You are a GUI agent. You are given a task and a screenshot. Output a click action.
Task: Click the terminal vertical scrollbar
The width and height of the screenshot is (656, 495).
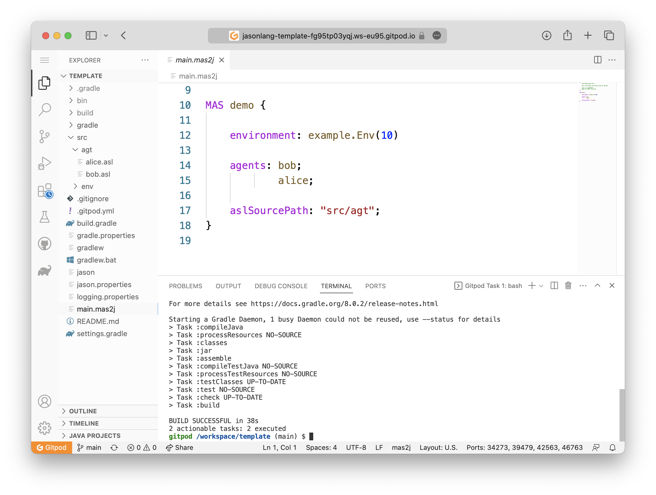622,415
